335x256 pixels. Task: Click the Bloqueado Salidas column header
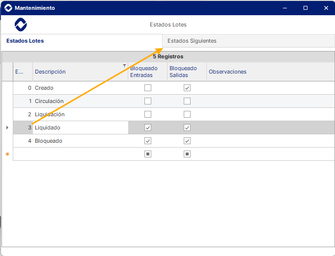coord(187,72)
